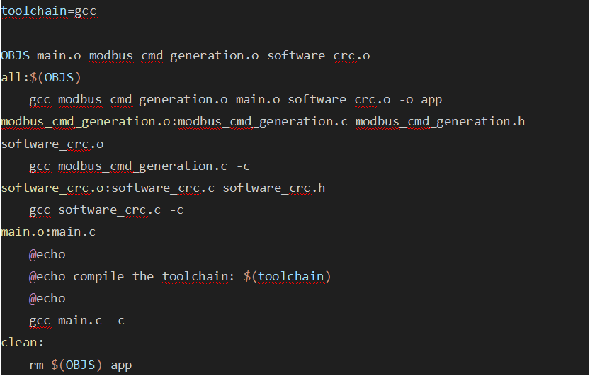Click the main.o:main.c rule line

48,232
